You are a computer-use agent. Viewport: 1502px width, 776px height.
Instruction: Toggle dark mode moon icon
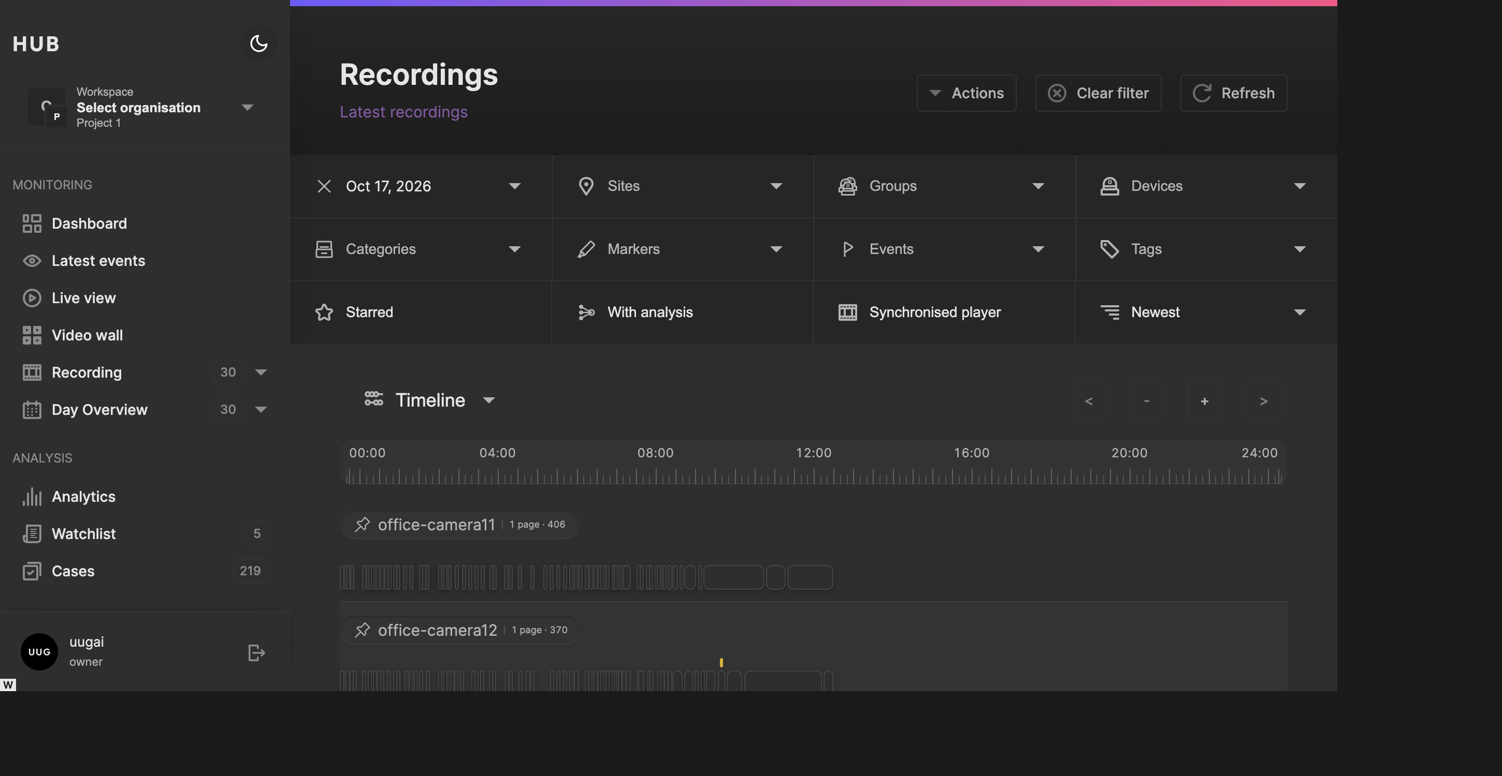(258, 43)
